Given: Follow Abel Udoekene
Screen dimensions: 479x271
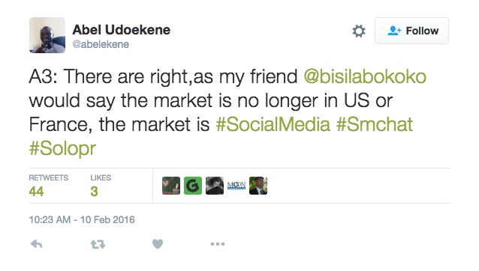Looking at the screenshot, I should click(411, 31).
